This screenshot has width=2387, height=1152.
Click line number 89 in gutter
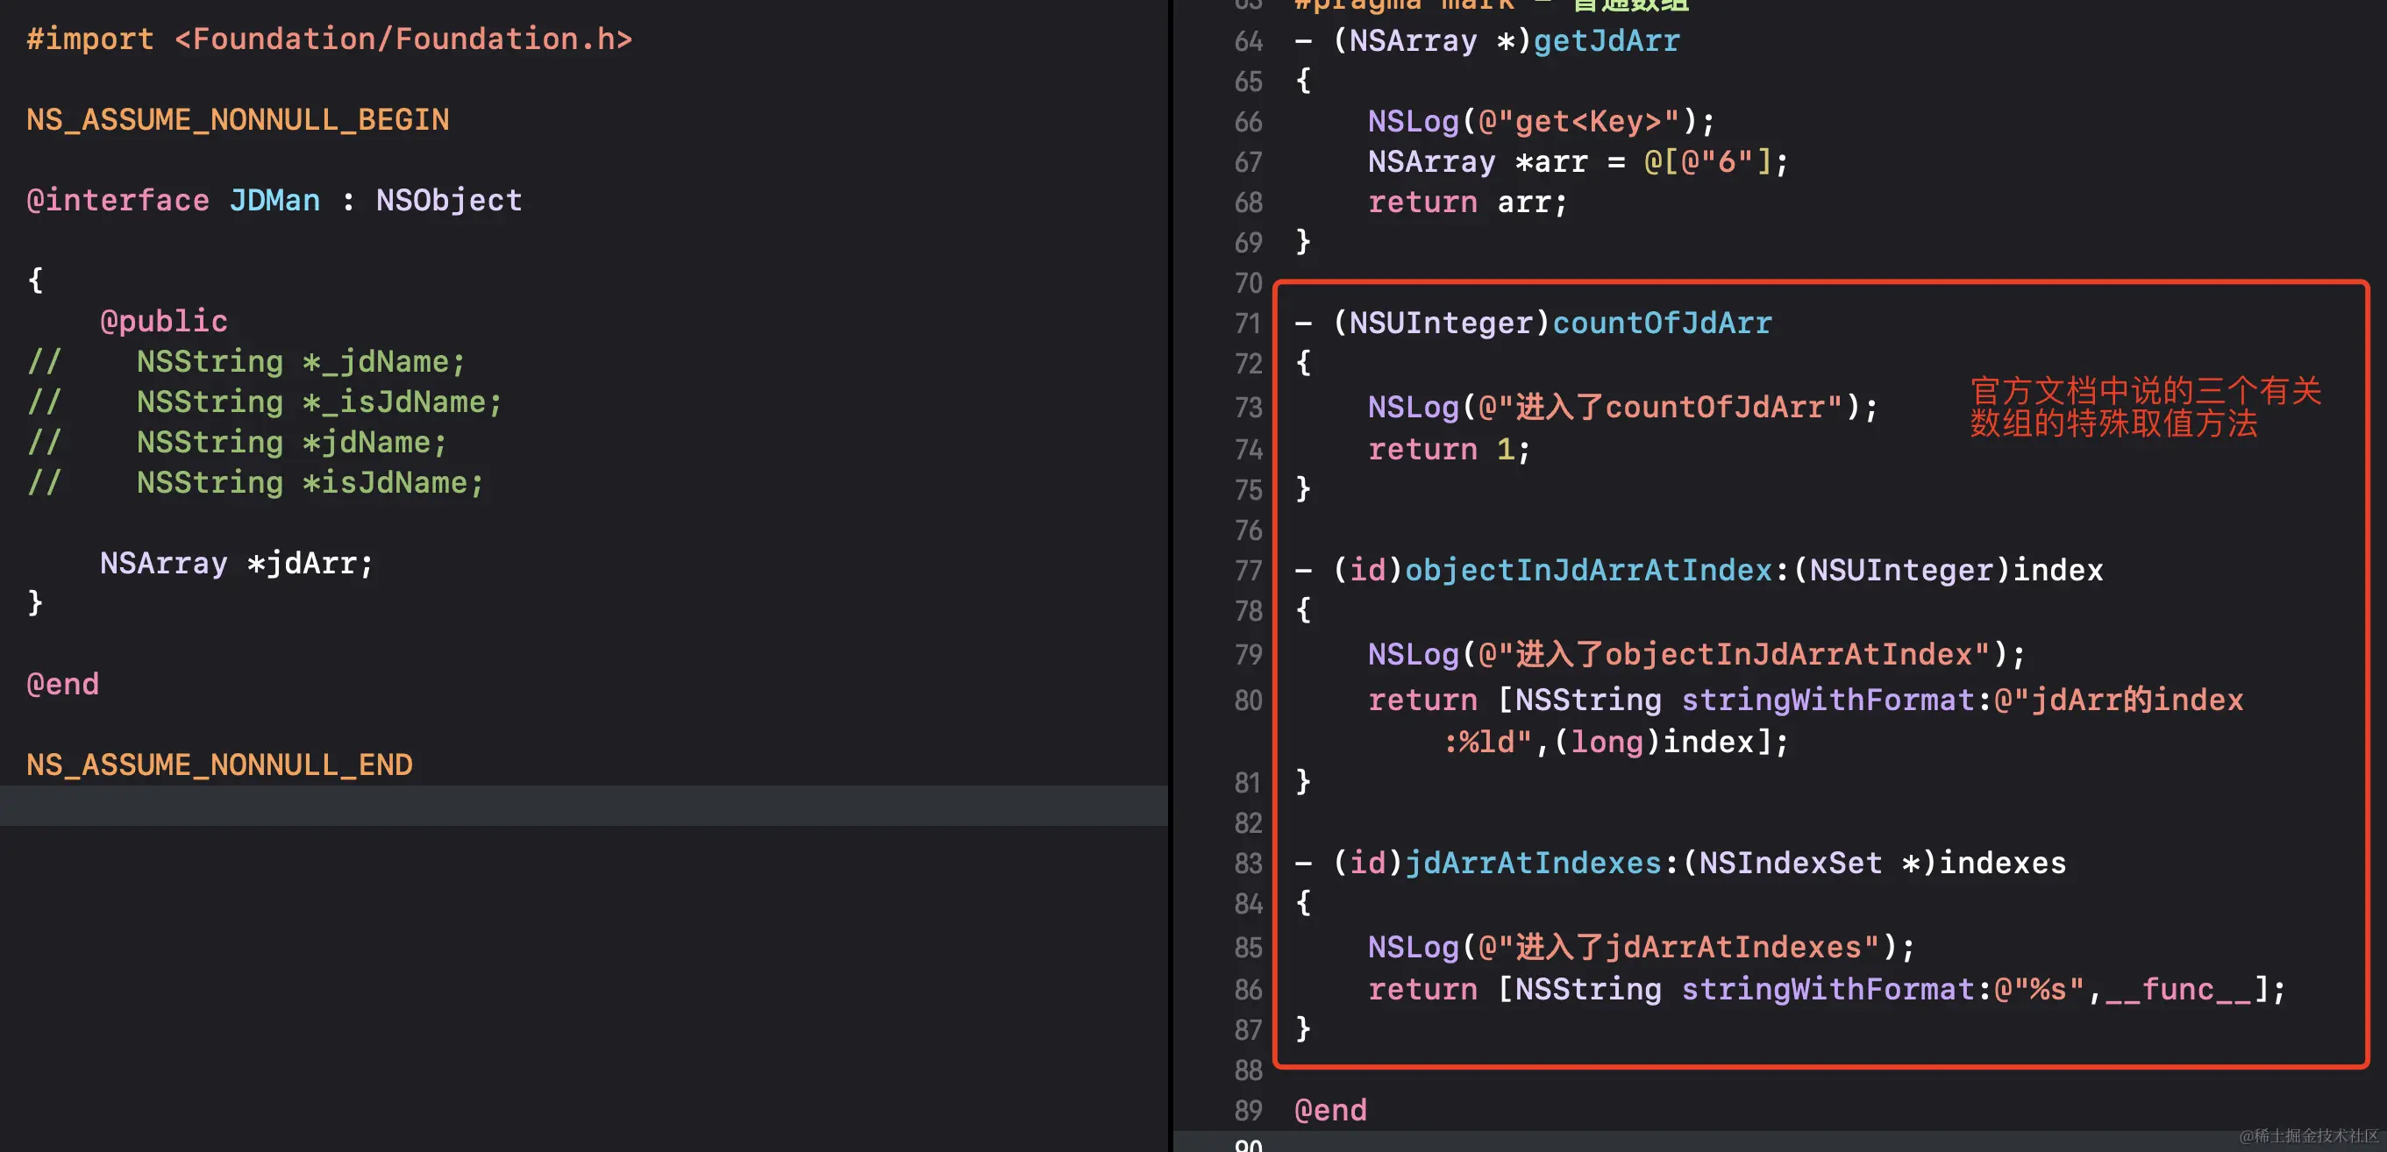pyautogui.click(x=1247, y=1110)
